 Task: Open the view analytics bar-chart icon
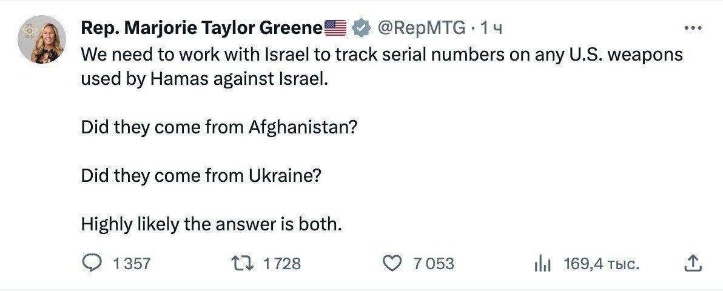coord(543,264)
